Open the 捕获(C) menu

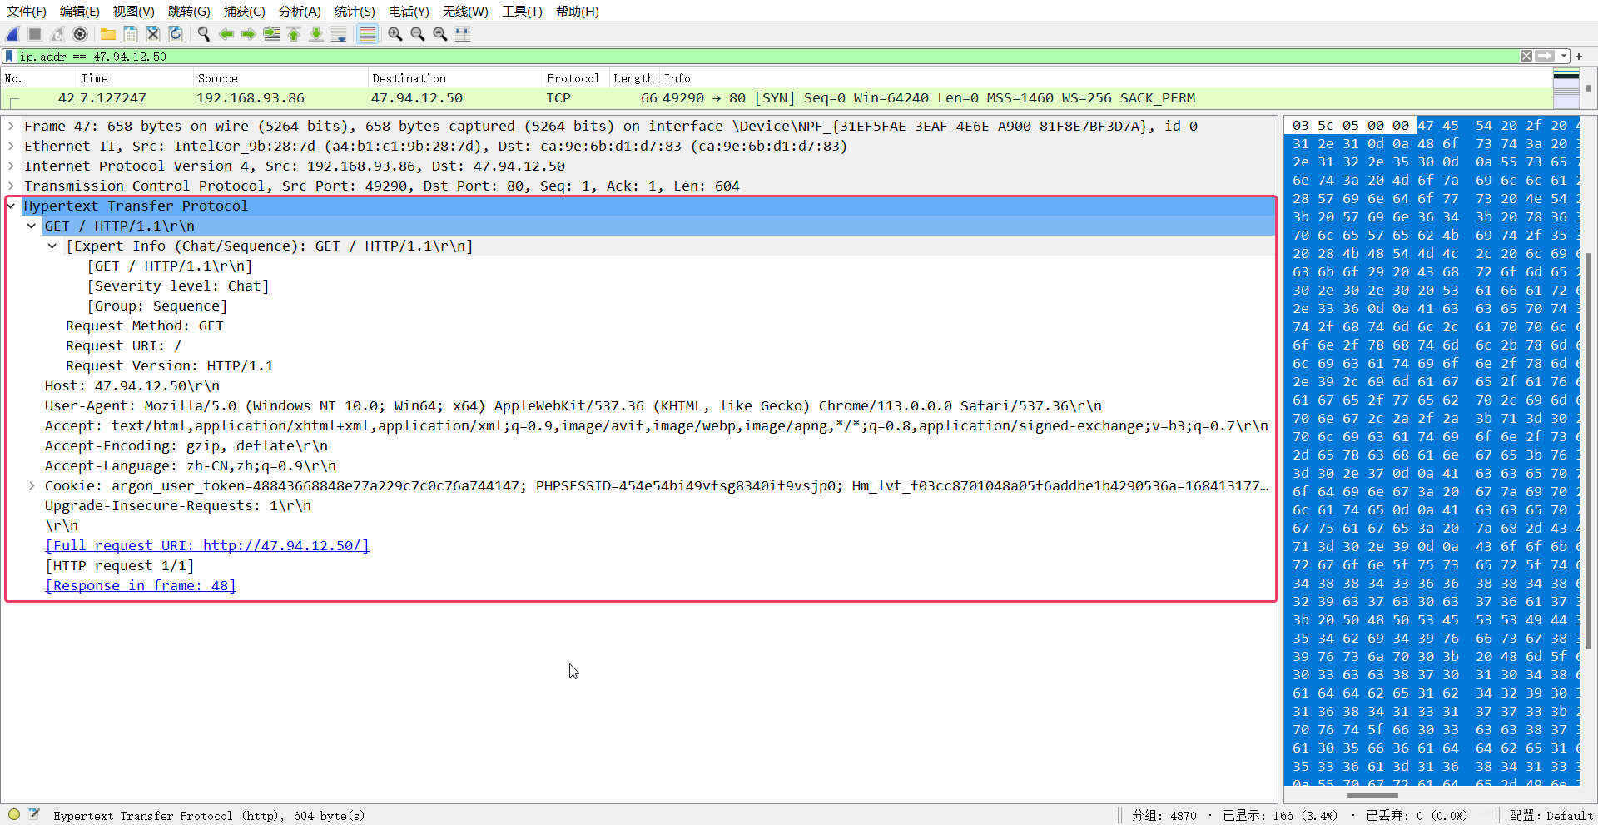click(244, 12)
